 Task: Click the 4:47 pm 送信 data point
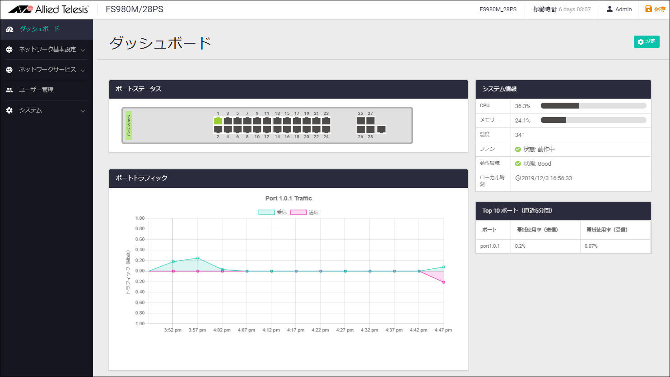click(x=443, y=282)
